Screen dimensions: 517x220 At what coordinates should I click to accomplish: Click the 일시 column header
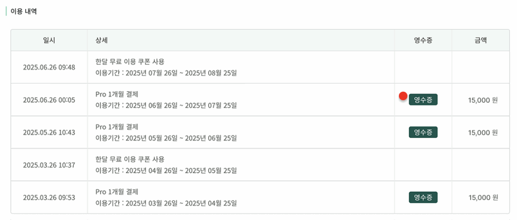coord(49,40)
